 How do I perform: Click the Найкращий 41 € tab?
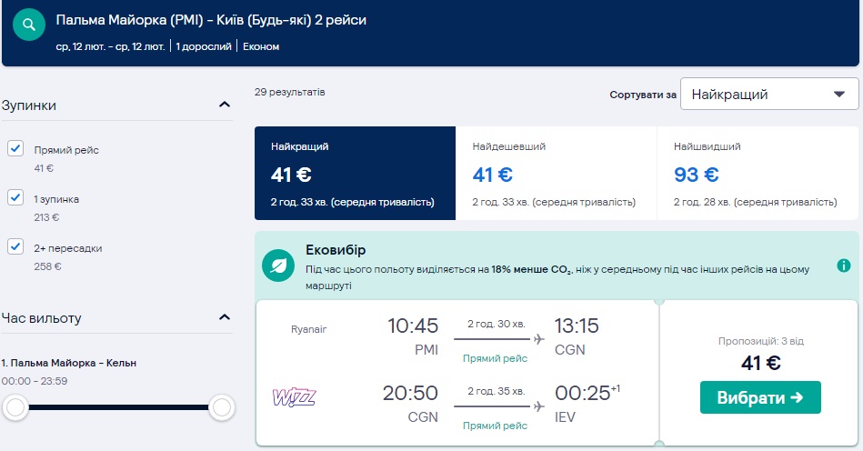coord(355,173)
